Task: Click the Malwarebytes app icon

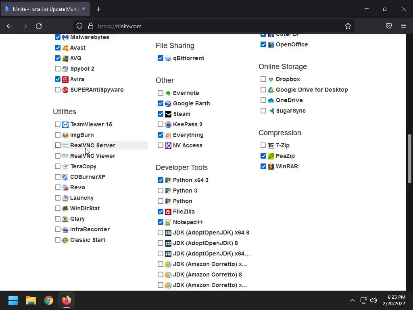Action: pos(65,37)
